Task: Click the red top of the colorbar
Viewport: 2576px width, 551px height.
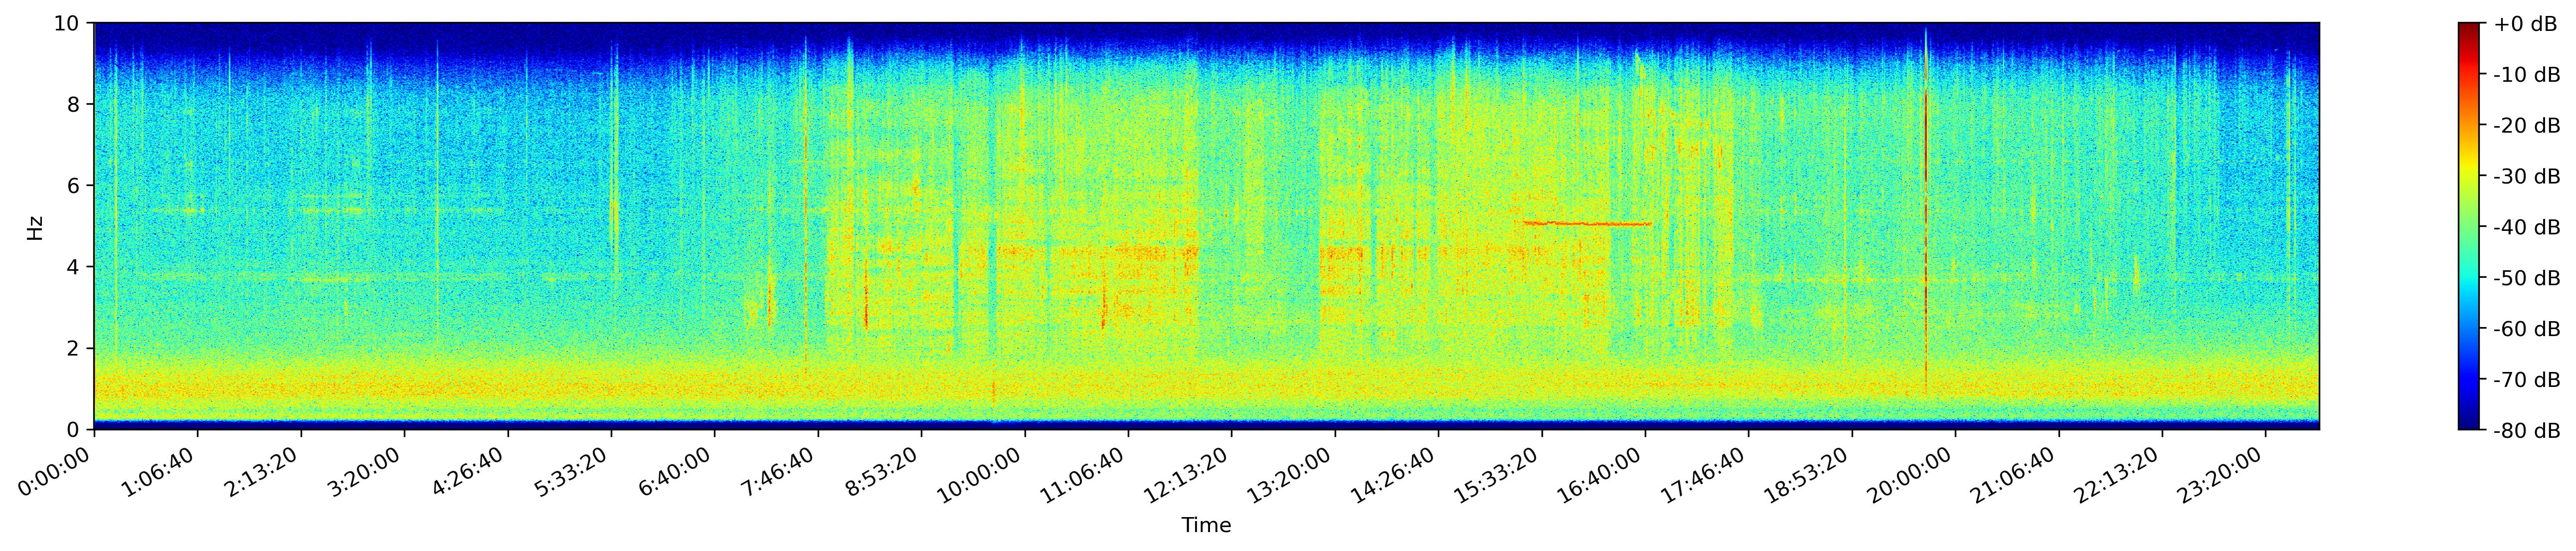Action: point(2470,30)
